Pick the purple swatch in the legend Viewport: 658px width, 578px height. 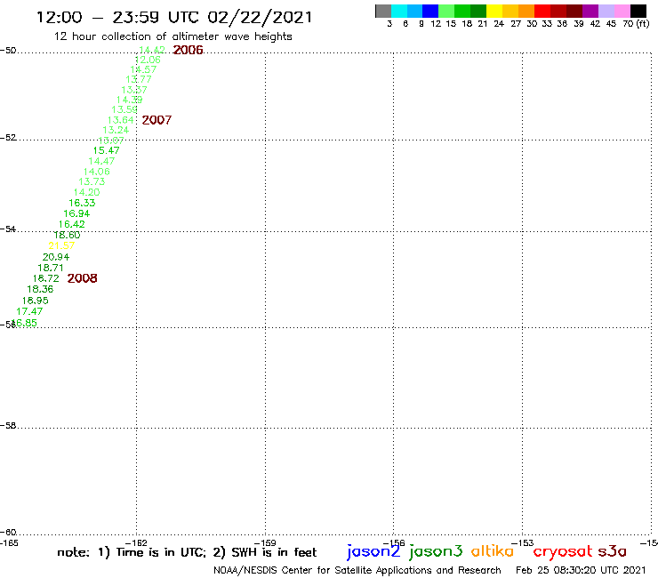590,11
